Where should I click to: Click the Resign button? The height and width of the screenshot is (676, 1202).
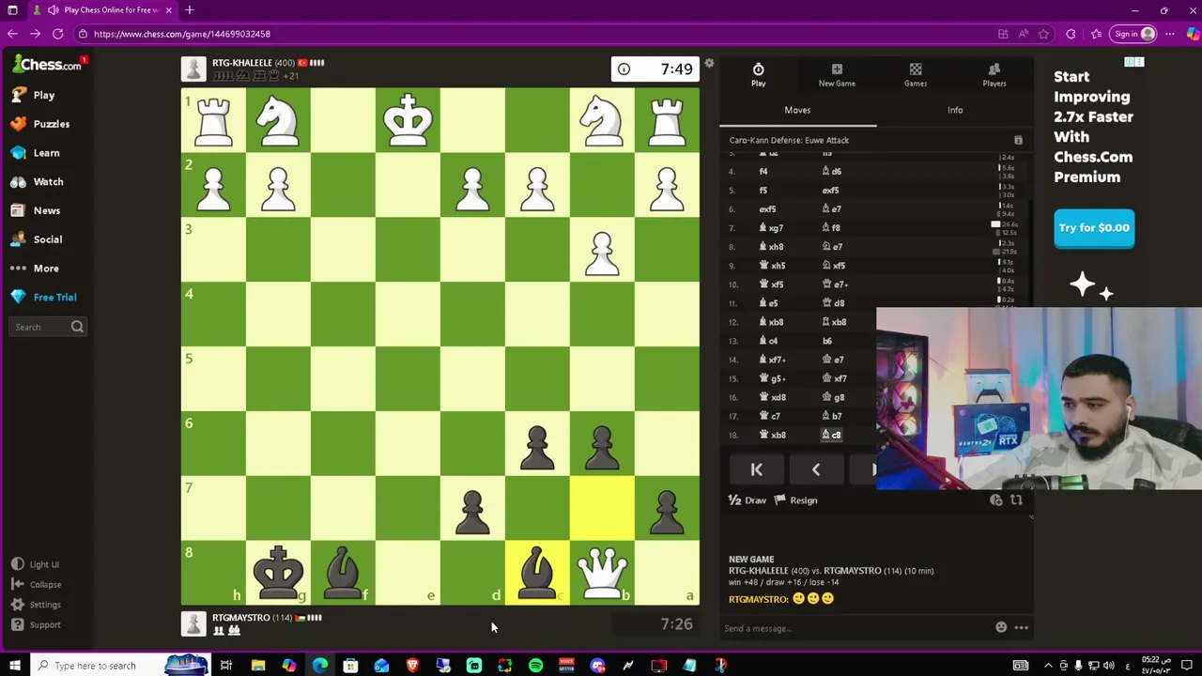click(x=796, y=500)
